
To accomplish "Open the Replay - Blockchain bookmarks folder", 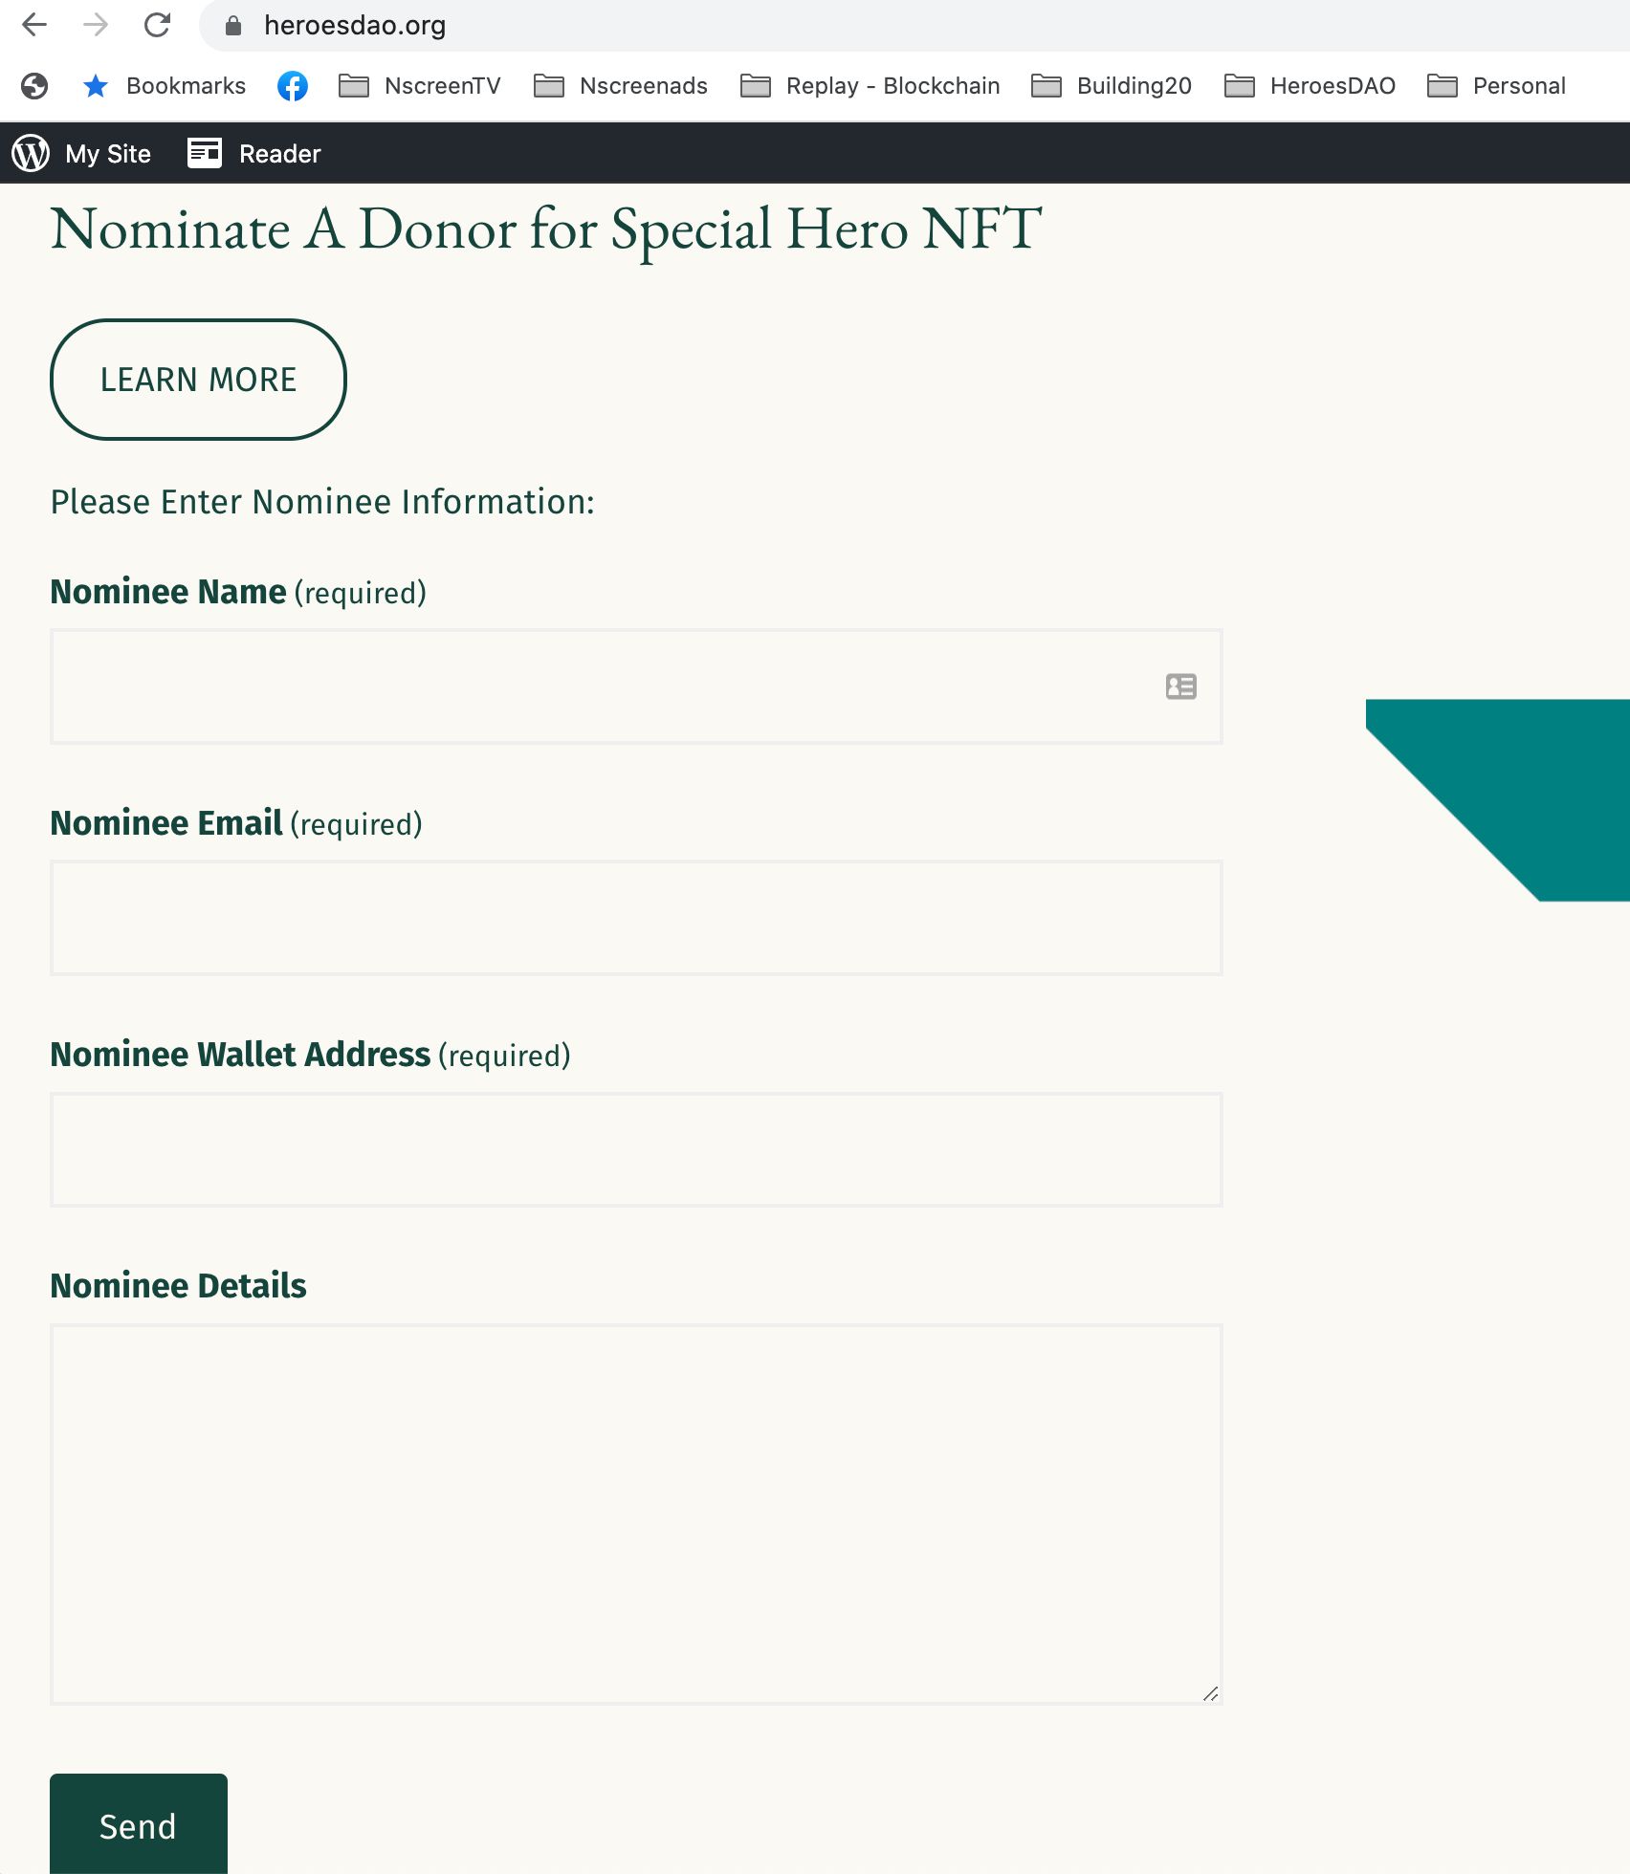I will point(870,86).
